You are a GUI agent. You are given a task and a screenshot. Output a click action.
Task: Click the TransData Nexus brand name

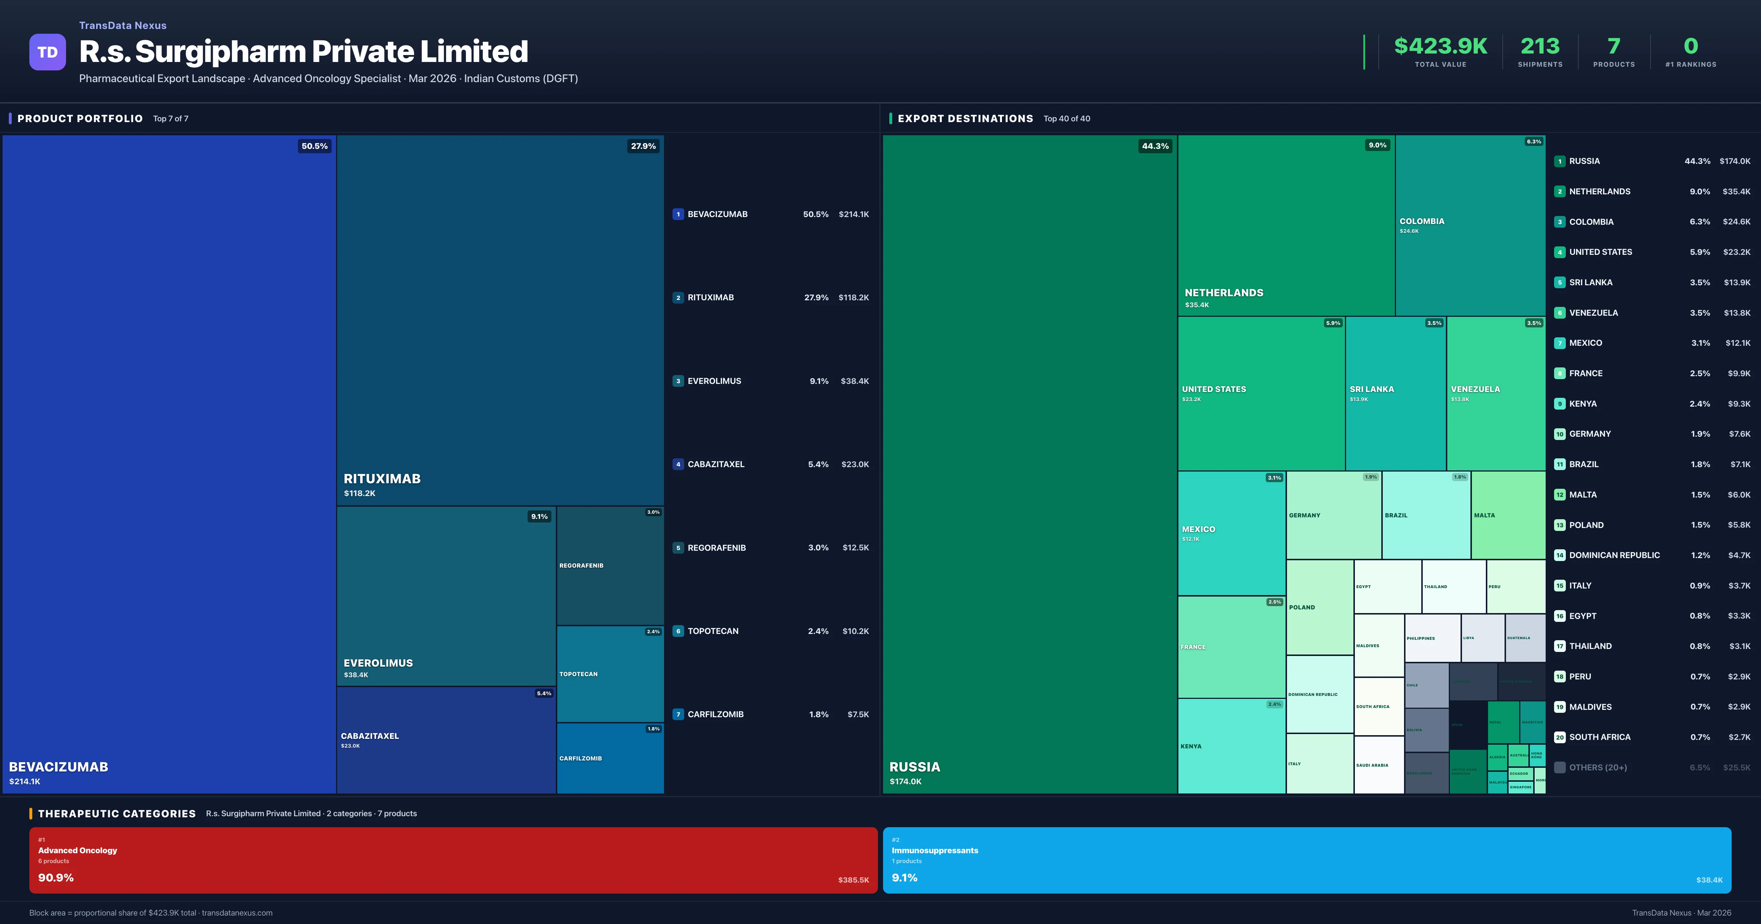pyautogui.click(x=123, y=25)
